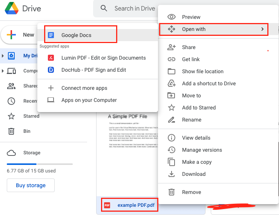Click the Lumin PDF red app icon
This screenshot has width=279, height=220.
click(x=51, y=58)
